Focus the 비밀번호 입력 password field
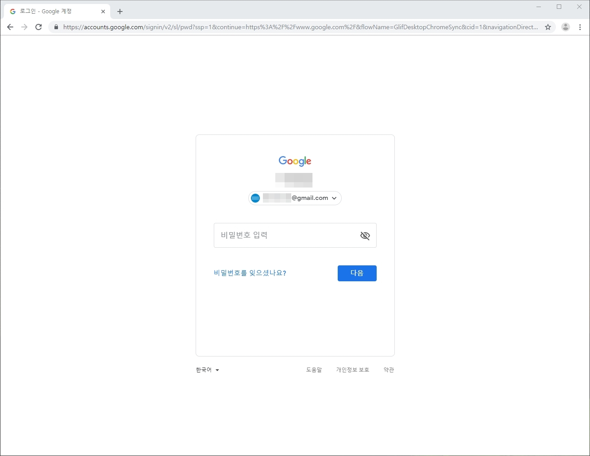This screenshot has height=456, width=590. 295,235
